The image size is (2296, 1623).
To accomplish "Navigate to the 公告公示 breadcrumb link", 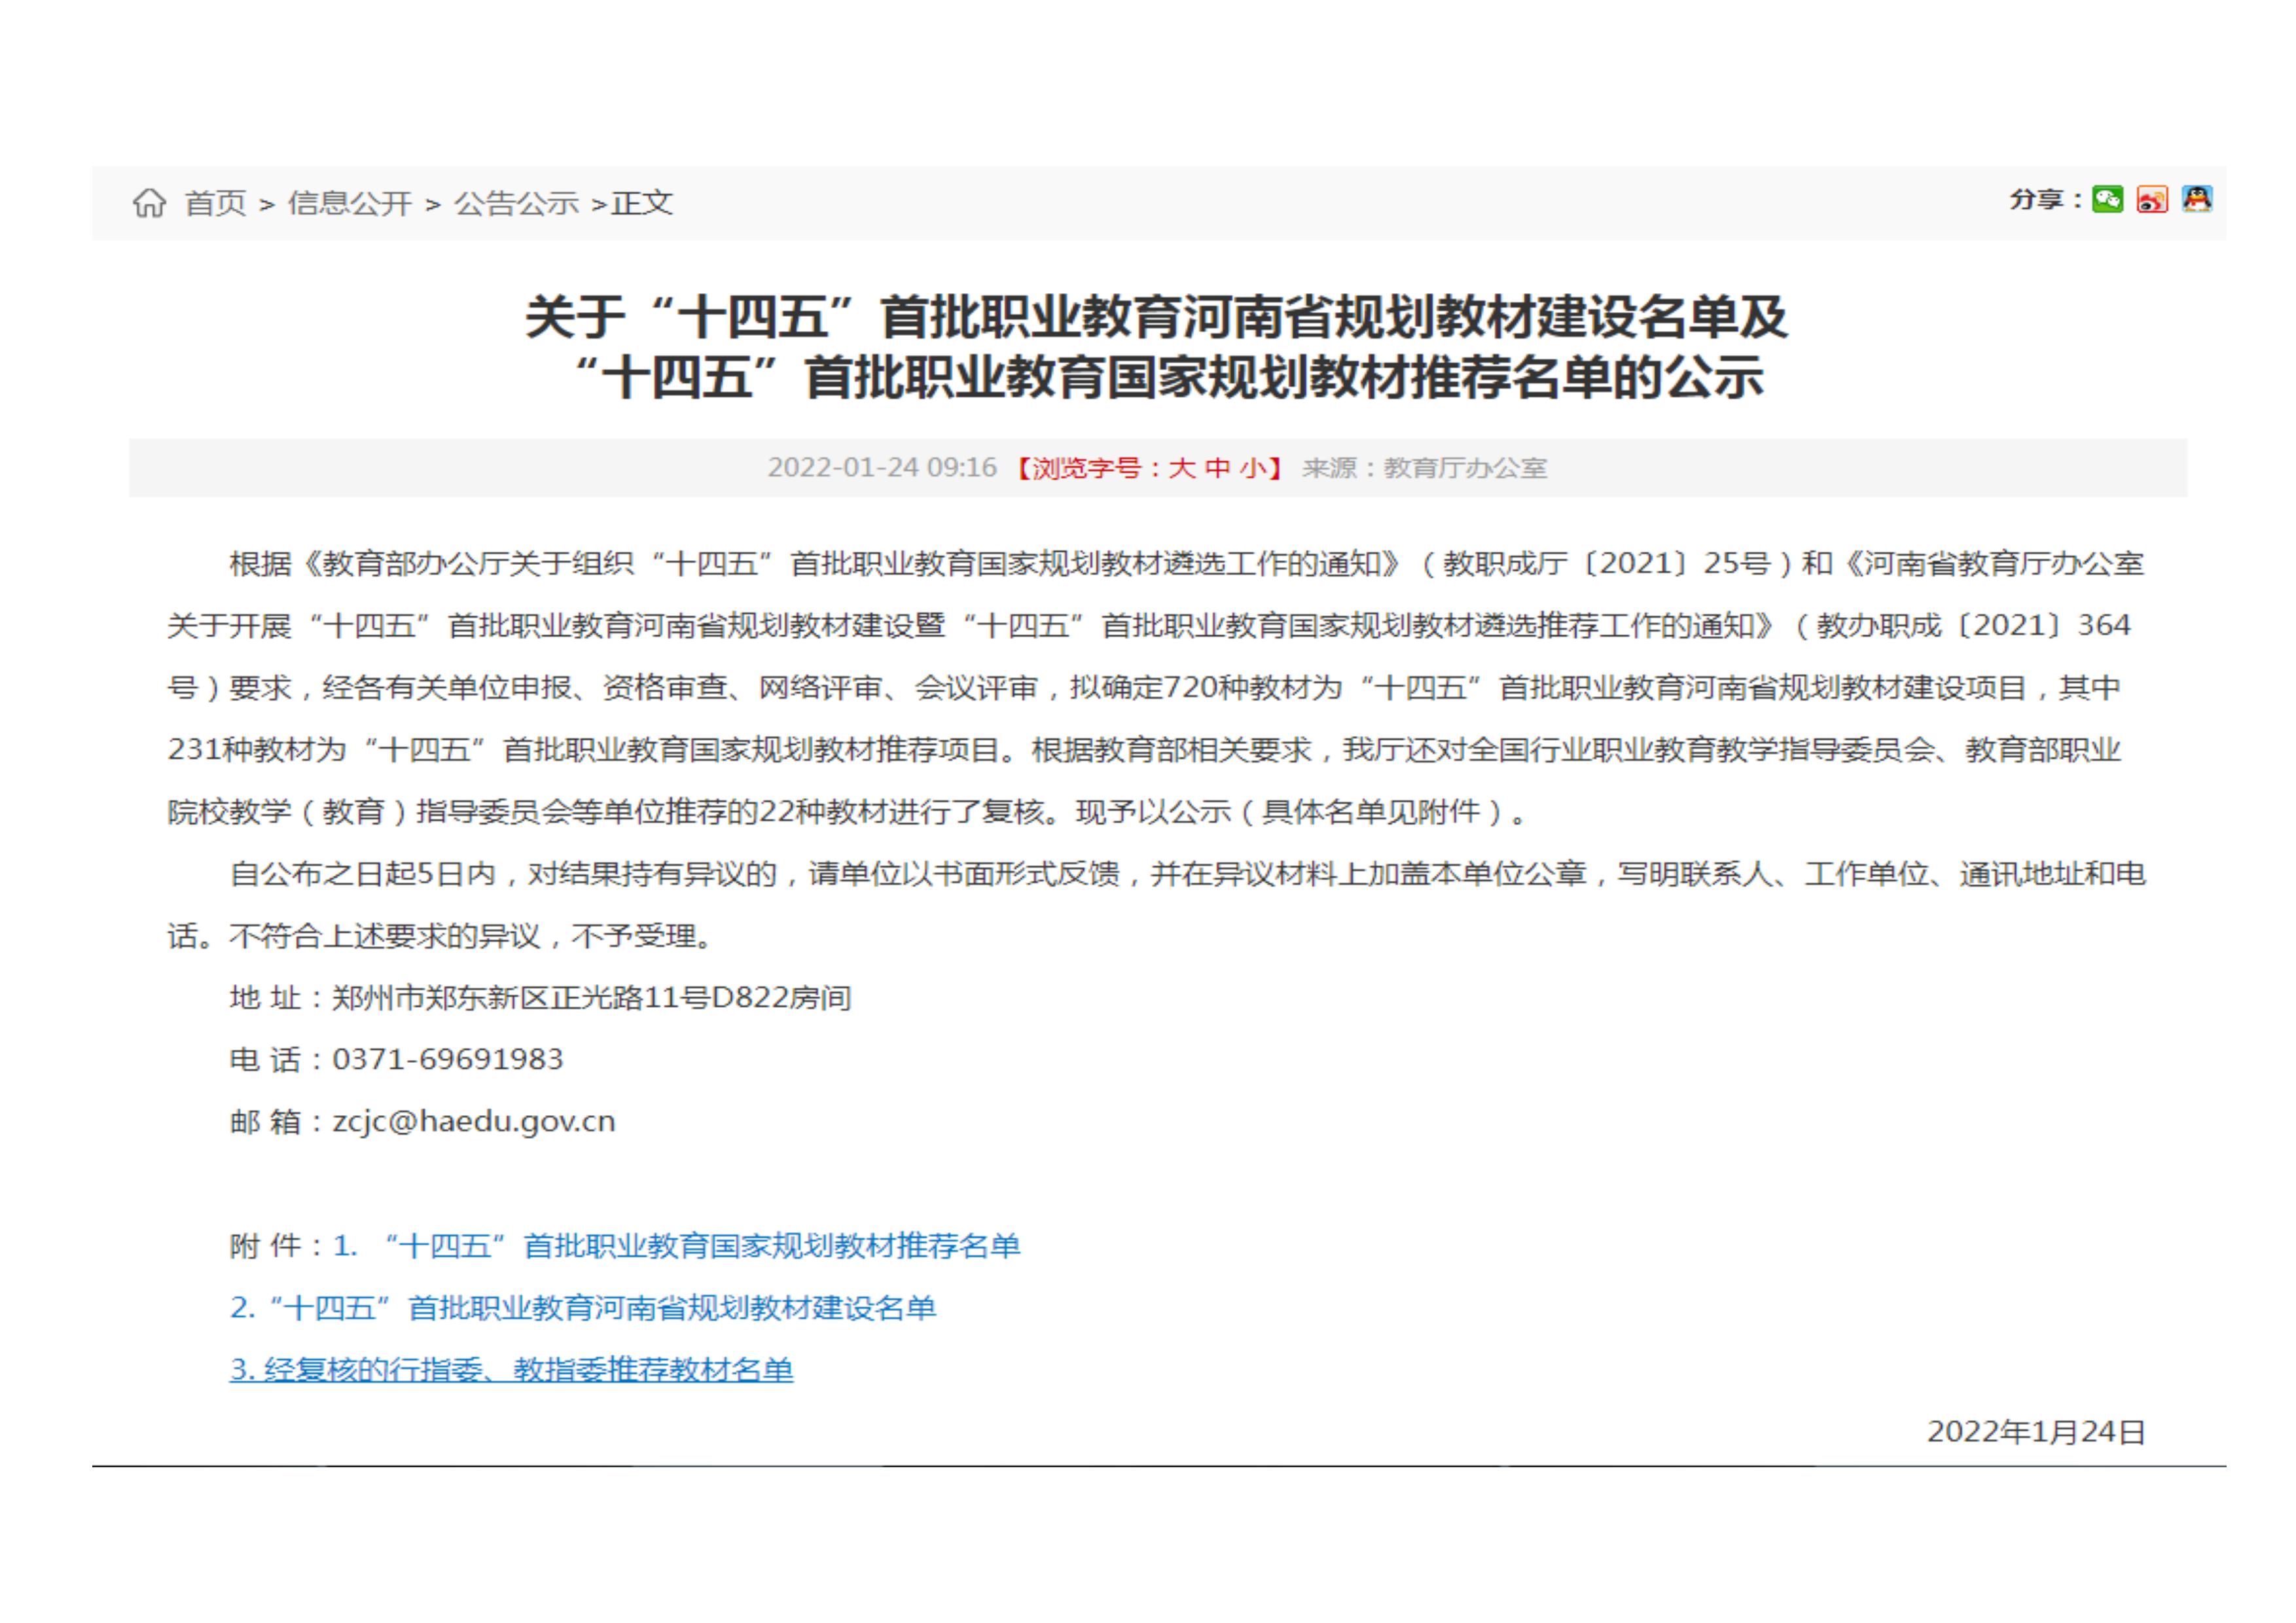I will [516, 203].
